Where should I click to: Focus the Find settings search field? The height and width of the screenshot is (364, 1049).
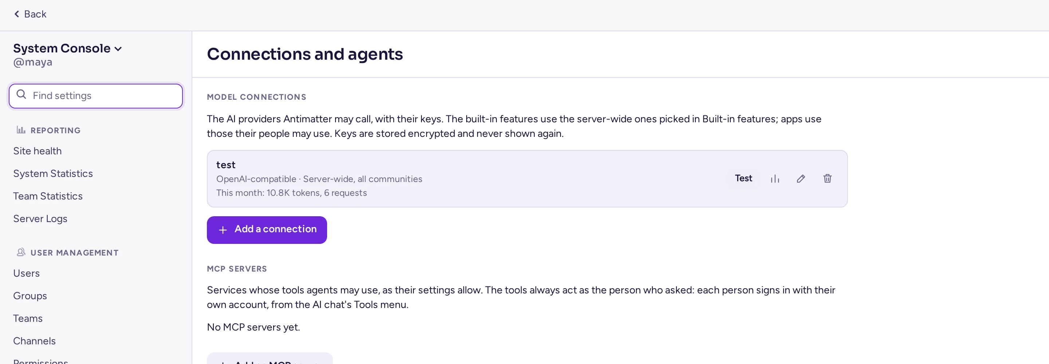coord(96,96)
